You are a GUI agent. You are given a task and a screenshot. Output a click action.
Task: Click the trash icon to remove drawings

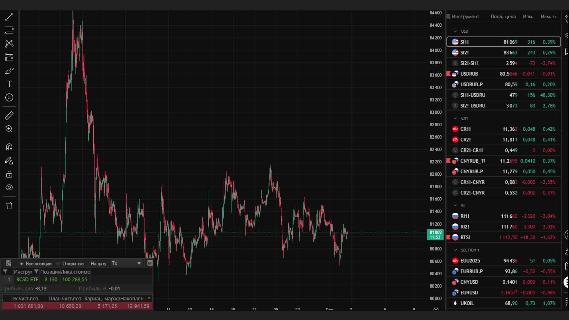point(9,205)
